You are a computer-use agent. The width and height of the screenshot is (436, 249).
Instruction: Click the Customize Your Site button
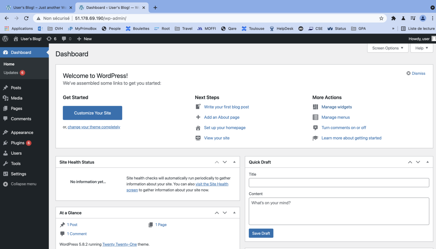(92, 113)
